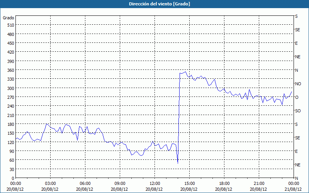The height and width of the screenshot is (193, 309).
Task: Select the 60 degree axis label
Action: (12, 160)
